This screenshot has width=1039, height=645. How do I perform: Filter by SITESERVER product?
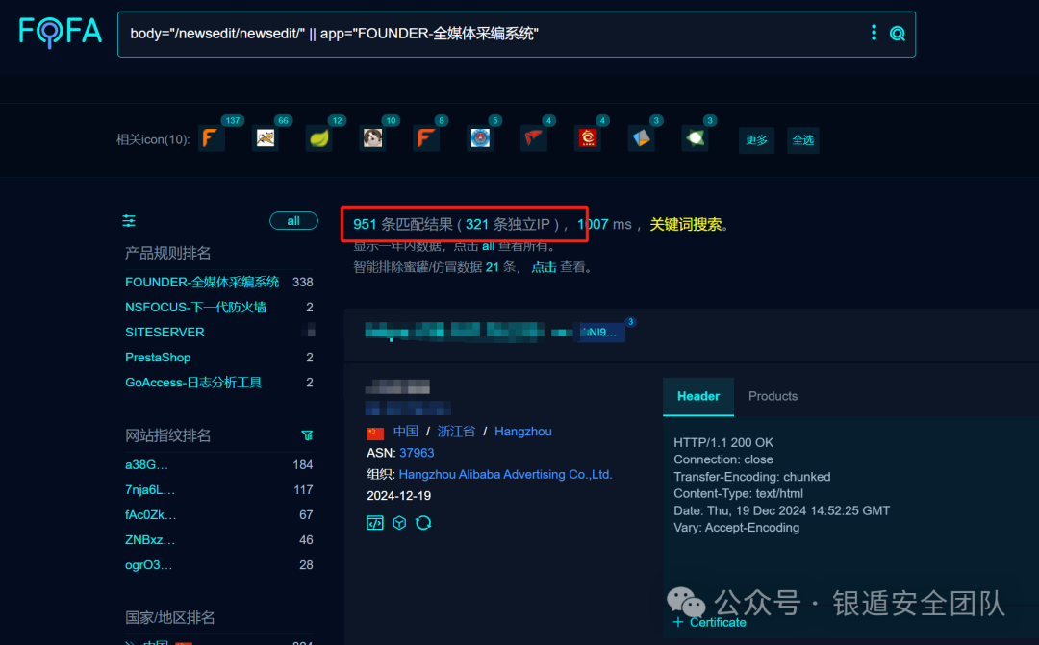click(165, 333)
